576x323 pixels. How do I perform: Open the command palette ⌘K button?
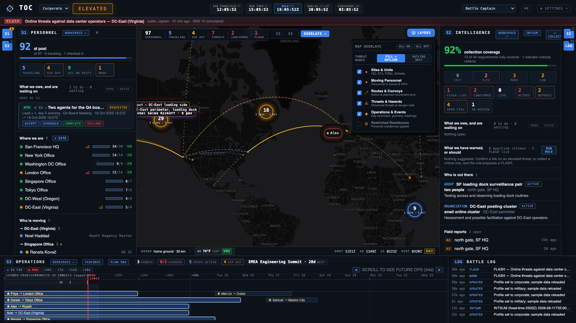coord(526,8)
